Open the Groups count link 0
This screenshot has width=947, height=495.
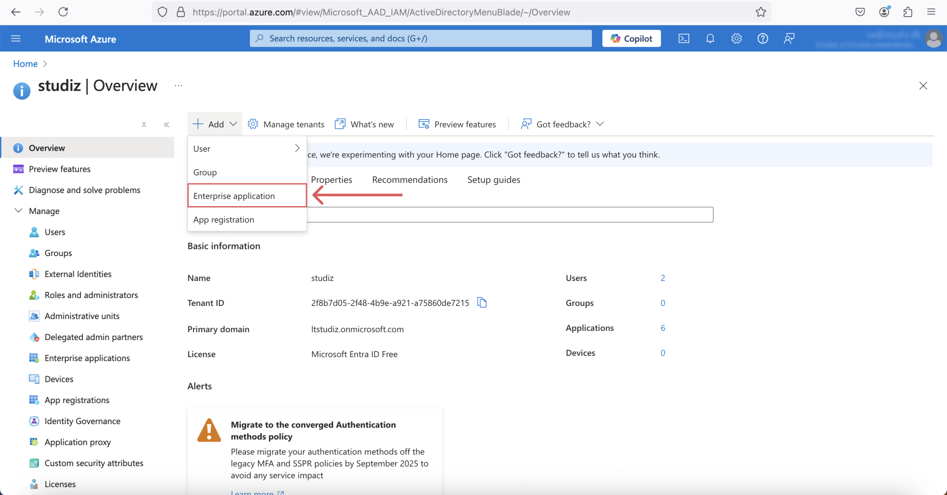pyautogui.click(x=663, y=303)
